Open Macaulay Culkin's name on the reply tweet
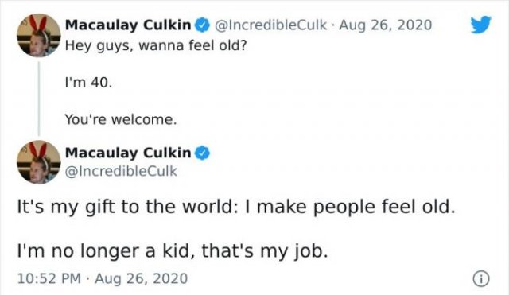The image size is (509, 295). pos(128,153)
